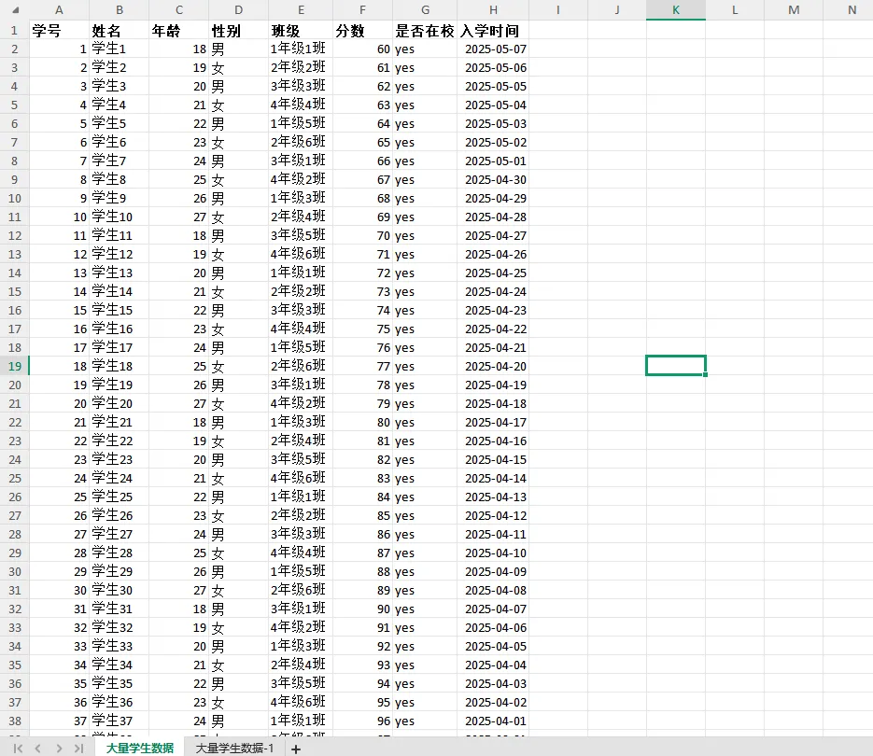This screenshot has height=756, width=873.
Task: Go to the previous sheet using arrow
Action: point(38,749)
